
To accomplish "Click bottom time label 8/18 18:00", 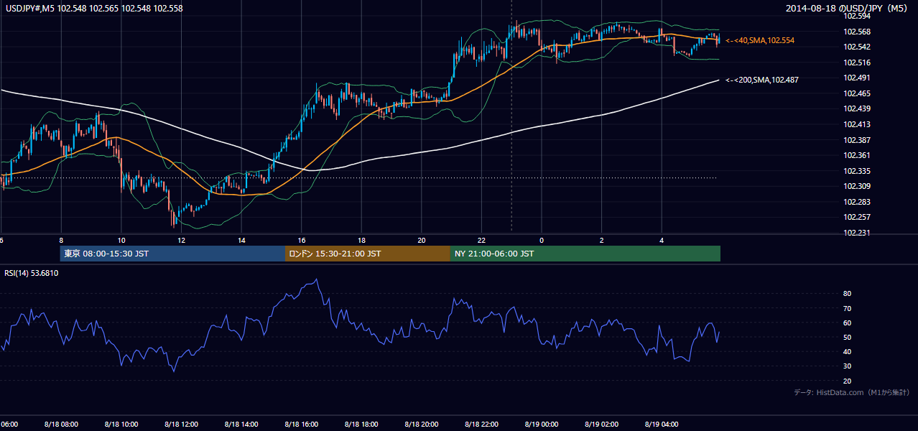I will click(361, 424).
